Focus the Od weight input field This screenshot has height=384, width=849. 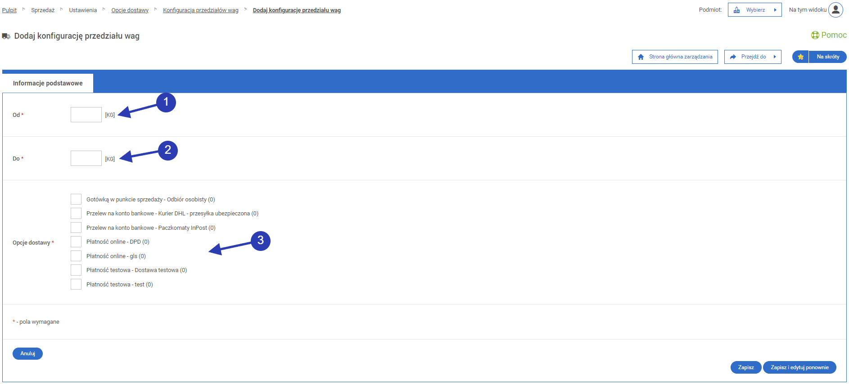coord(86,115)
